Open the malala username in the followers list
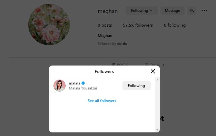This screenshot has width=216, height=136. tap(74, 83)
